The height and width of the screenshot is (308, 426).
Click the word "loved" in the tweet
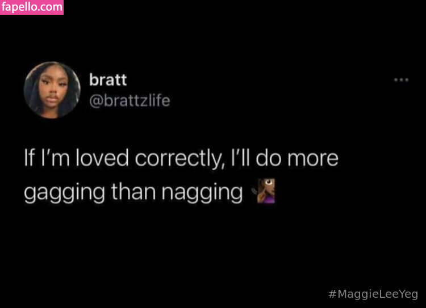click(102, 158)
